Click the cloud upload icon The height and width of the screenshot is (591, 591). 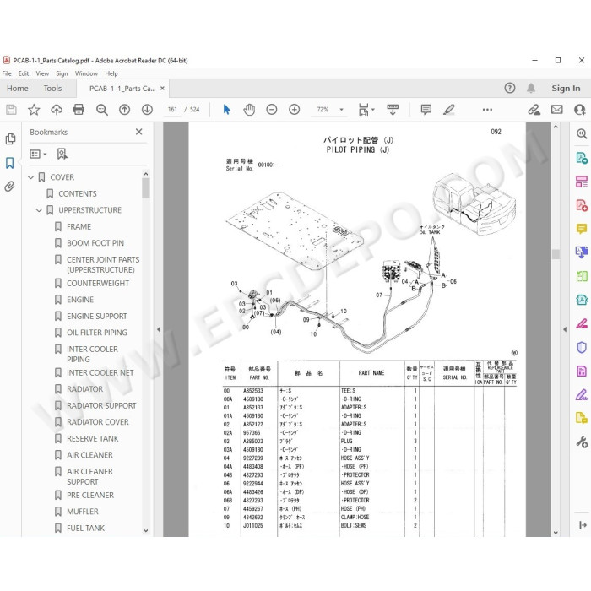tap(57, 110)
